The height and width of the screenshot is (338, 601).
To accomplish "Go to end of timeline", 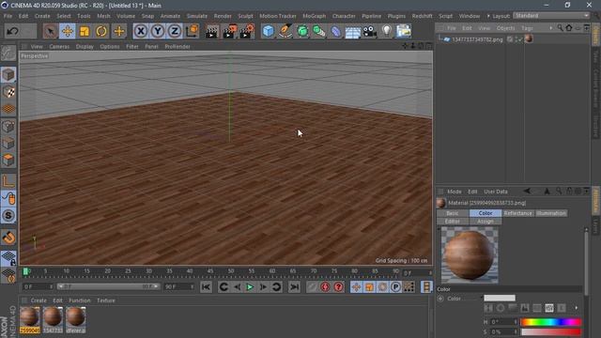I will tap(294, 286).
